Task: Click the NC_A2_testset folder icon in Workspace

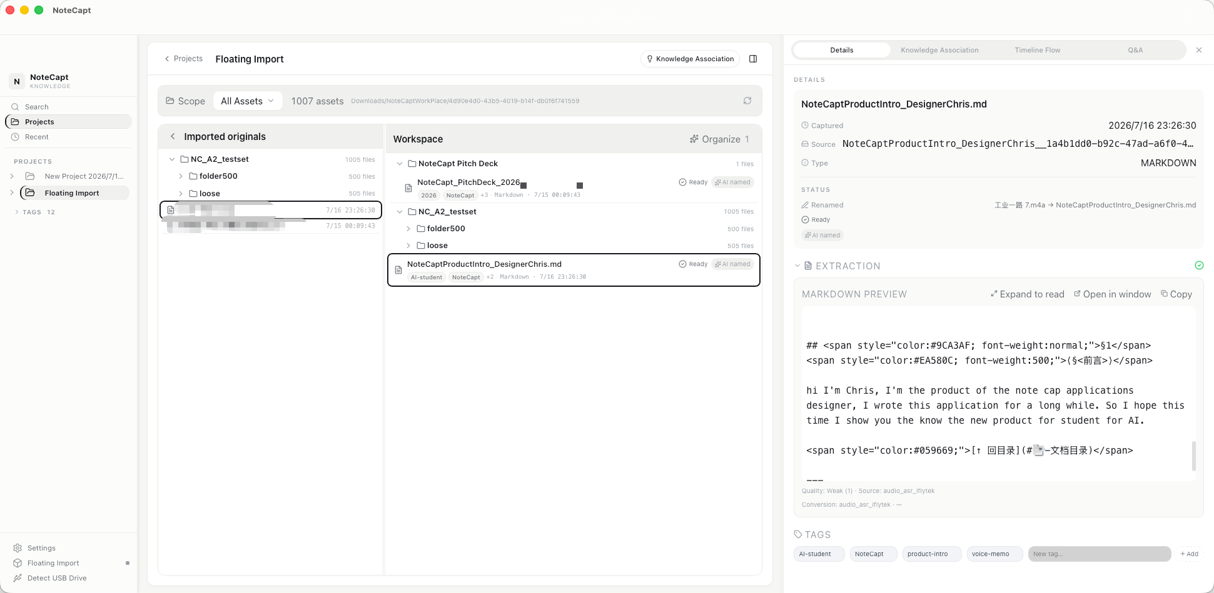Action: coord(412,212)
